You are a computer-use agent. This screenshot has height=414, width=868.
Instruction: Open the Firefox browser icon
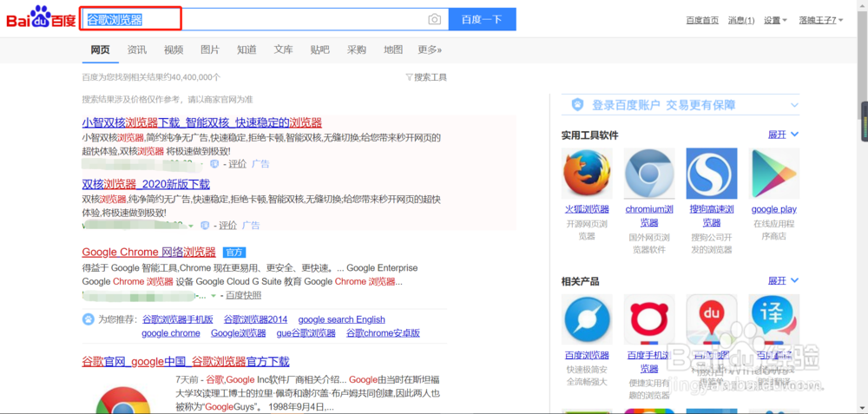pyautogui.click(x=587, y=174)
